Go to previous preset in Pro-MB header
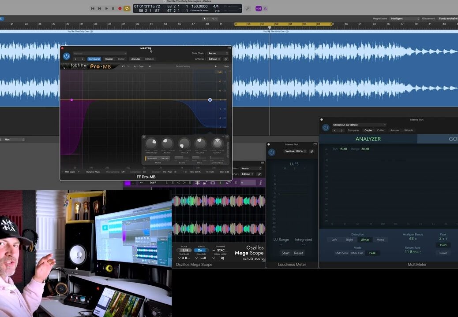Image resolution: width=458 pixels, height=317 pixels. click(75, 59)
